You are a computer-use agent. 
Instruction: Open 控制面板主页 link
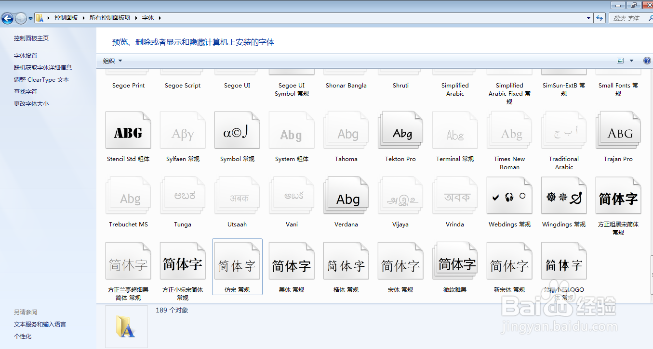(x=31, y=38)
